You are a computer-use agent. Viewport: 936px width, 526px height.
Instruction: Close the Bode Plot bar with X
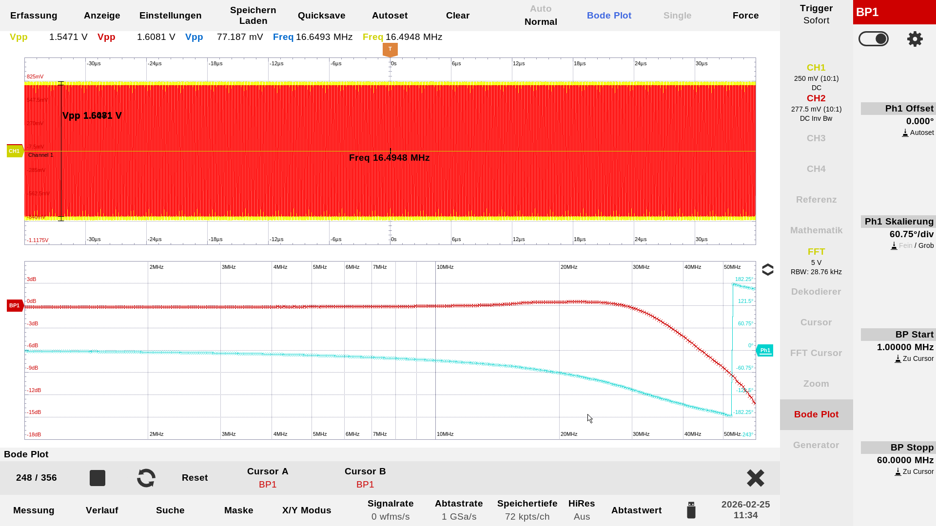[755, 478]
